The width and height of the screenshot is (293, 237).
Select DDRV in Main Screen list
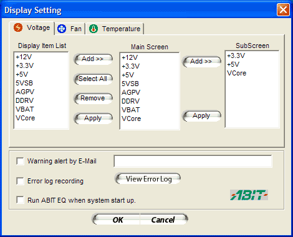[130, 101]
